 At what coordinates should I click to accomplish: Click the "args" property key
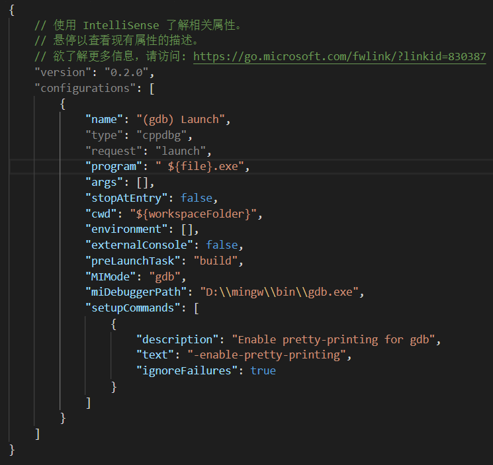[104, 183]
